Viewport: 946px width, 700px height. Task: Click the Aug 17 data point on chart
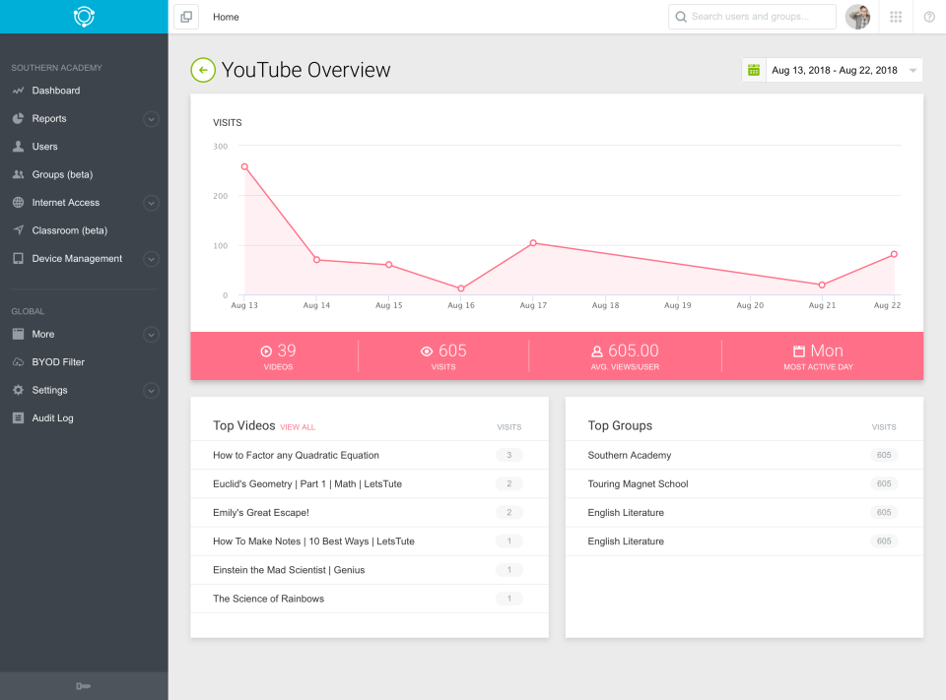tap(533, 243)
